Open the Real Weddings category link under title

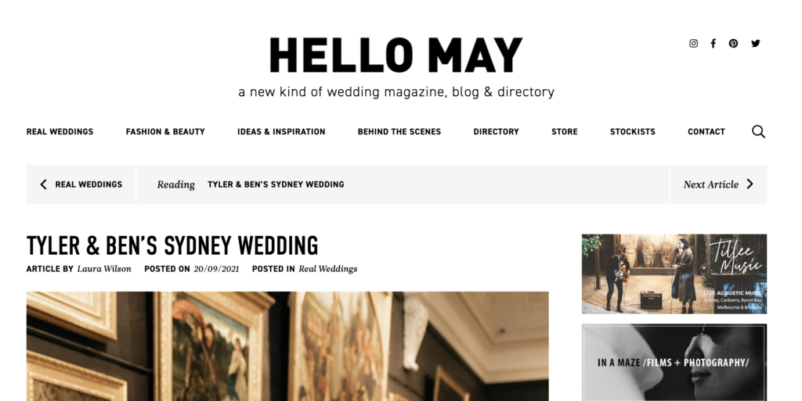coord(328,269)
